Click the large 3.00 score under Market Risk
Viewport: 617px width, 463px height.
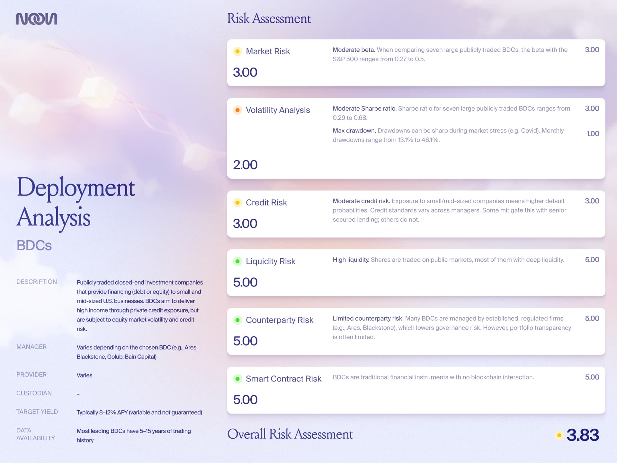(x=245, y=72)
